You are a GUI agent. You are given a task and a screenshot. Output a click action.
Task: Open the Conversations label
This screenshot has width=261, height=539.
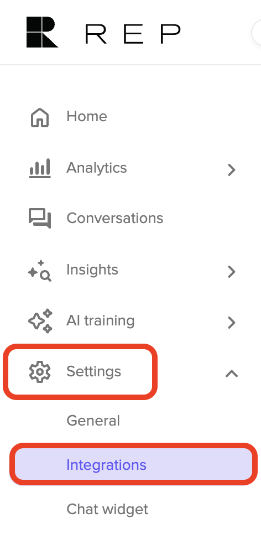(114, 218)
